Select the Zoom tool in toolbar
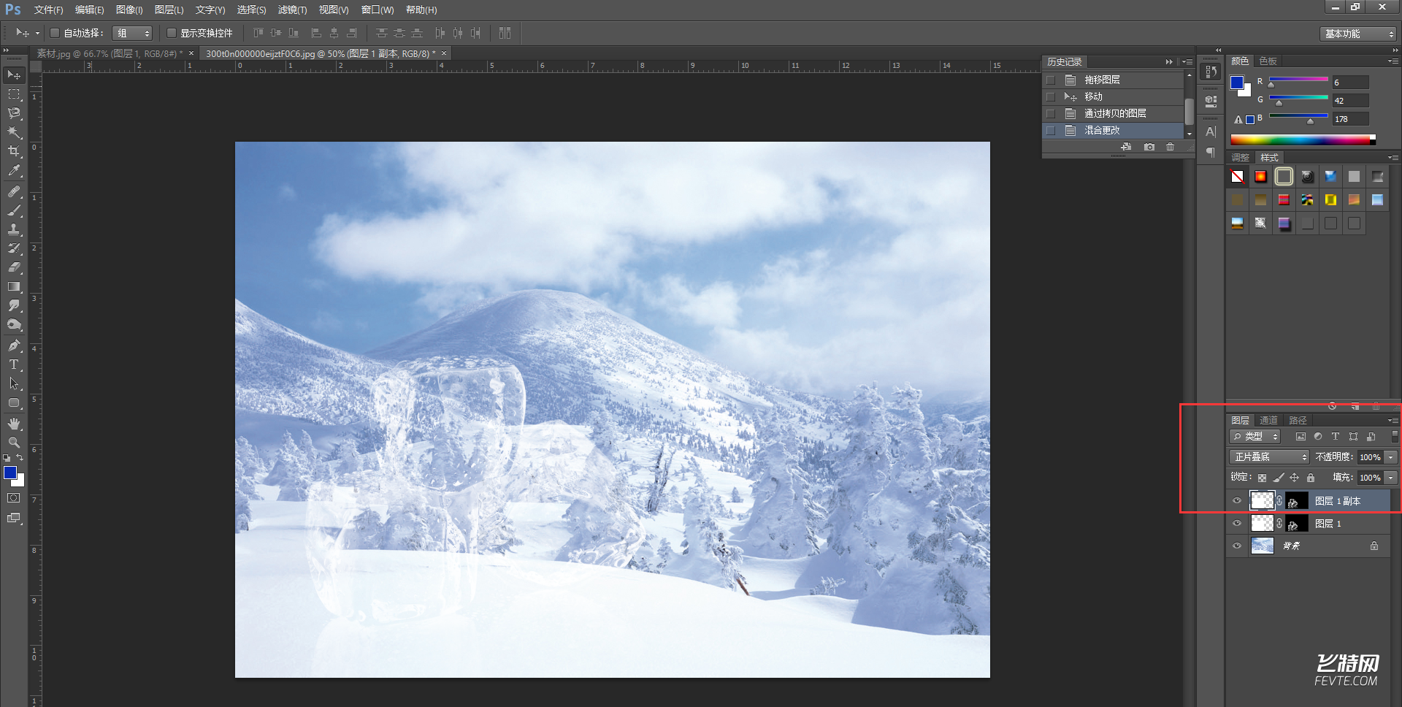This screenshot has height=707, width=1402. tap(14, 443)
